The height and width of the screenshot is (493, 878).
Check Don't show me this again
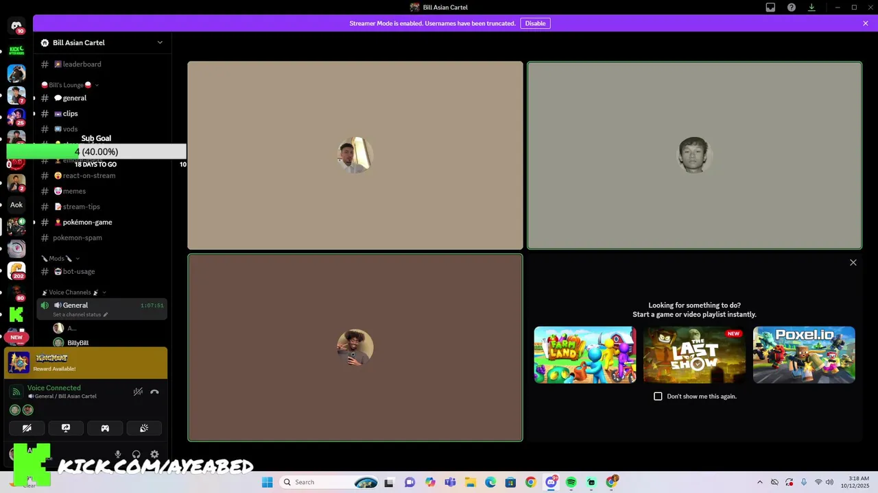tap(658, 396)
